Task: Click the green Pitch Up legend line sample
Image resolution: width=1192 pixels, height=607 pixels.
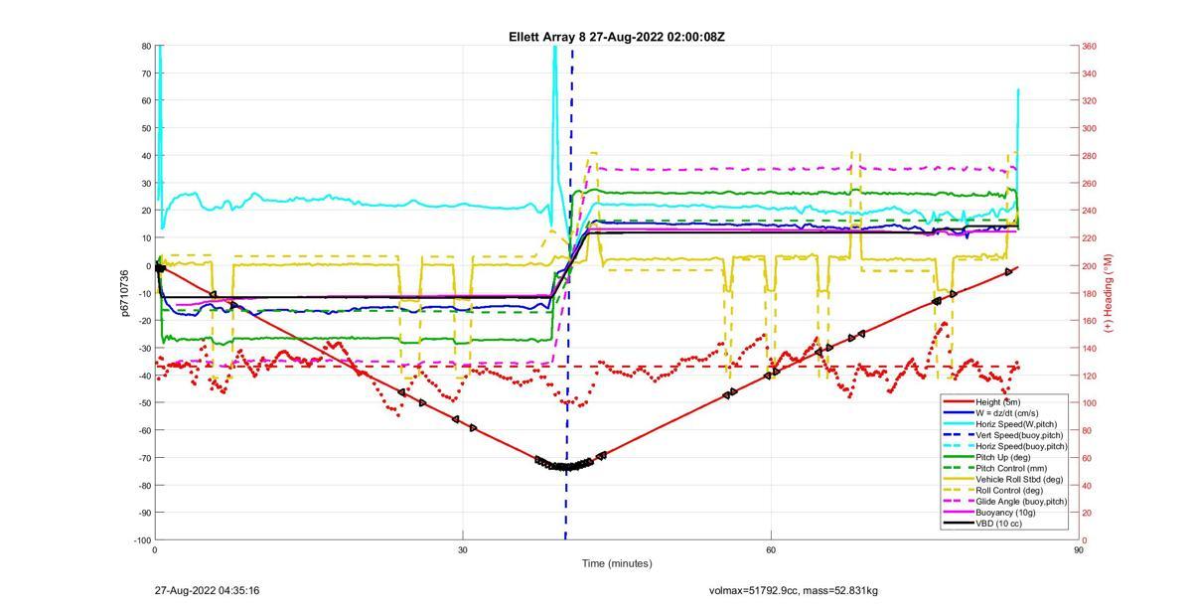Action: tap(959, 457)
